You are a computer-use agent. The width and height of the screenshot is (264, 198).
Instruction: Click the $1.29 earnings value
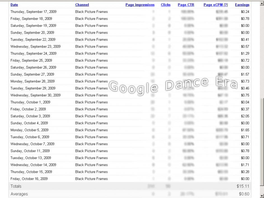point(245,53)
